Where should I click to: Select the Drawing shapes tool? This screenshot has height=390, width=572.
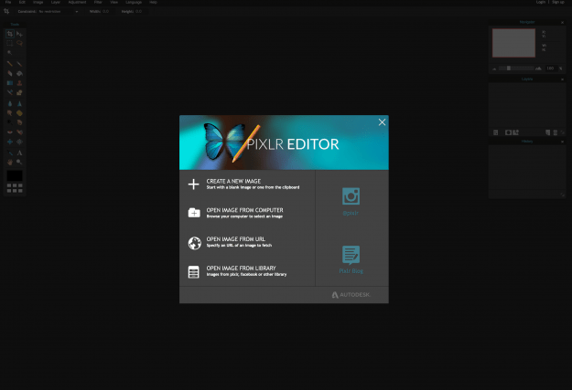tap(20, 92)
